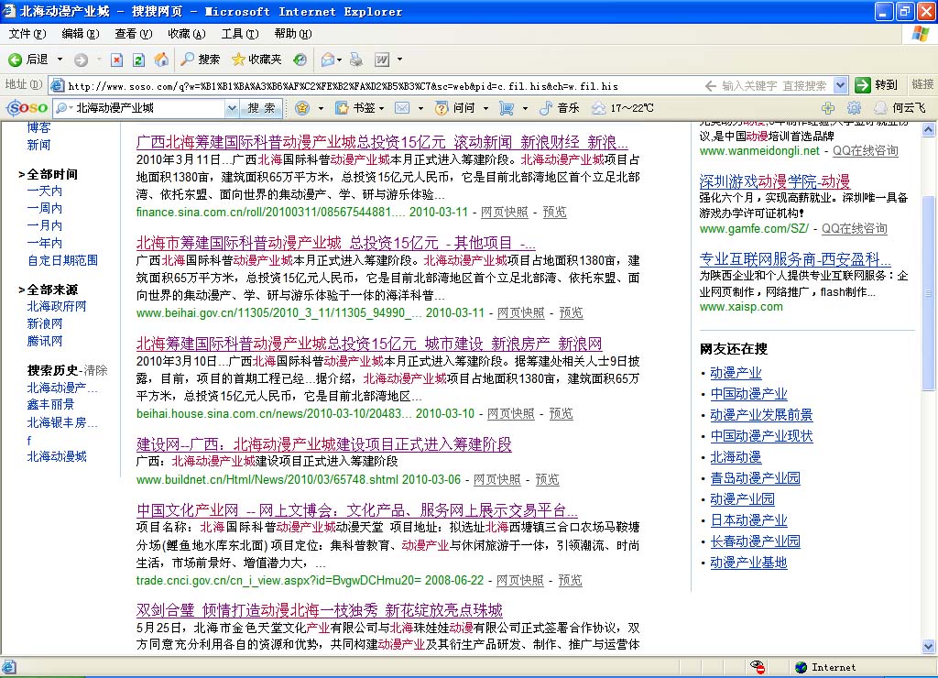Viewport: 938px width, 678px height.
Task: Go to the Home page icon
Action: click(x=161, y=60)
